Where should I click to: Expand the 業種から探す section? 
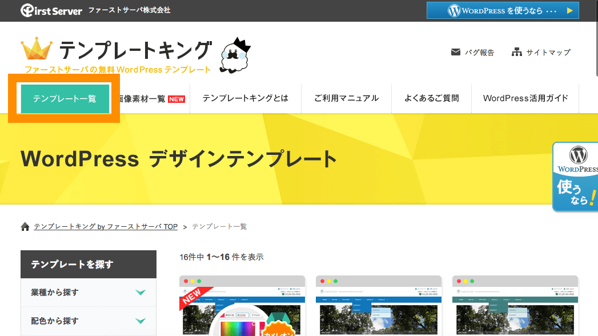(x=89, y=293)
